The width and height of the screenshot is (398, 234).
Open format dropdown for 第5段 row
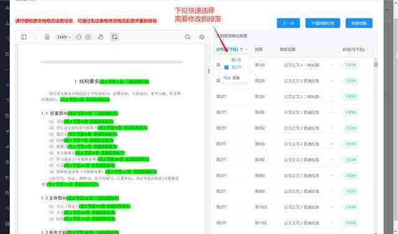pos(308,128)
